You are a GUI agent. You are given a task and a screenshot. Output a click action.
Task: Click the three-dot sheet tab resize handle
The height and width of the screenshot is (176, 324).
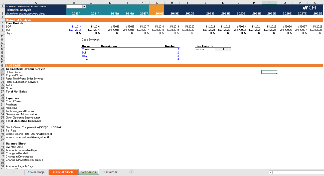point(265,172)
